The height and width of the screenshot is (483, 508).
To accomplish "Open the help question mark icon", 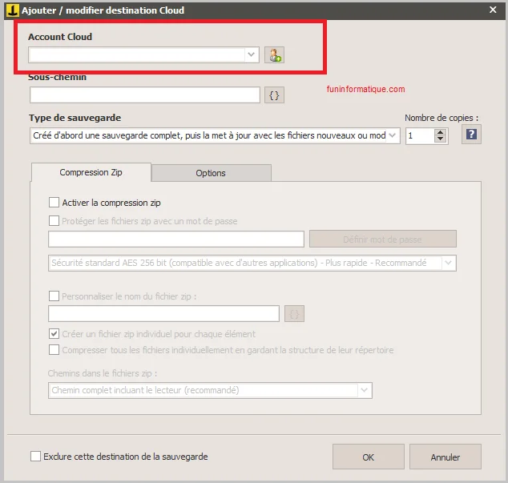I will click(x=472, y=135).
